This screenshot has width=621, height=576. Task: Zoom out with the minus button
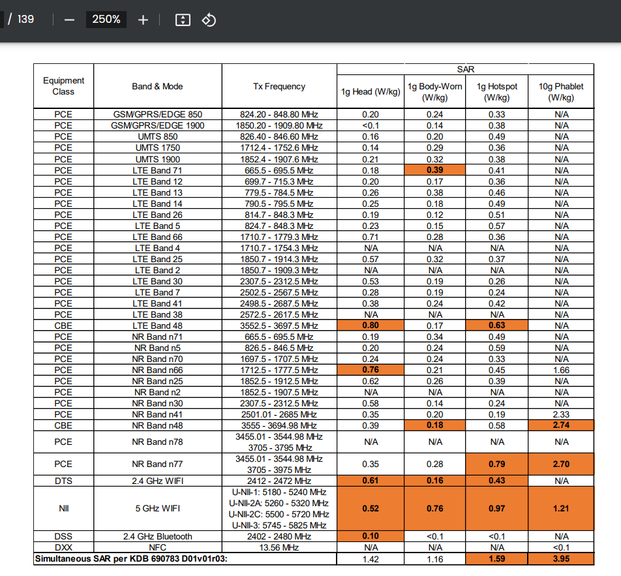69,20
